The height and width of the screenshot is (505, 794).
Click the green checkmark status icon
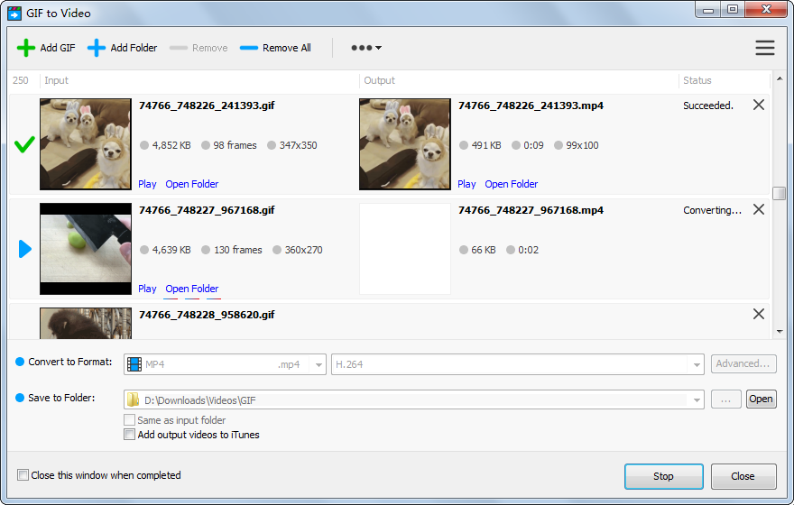(25, 144)
